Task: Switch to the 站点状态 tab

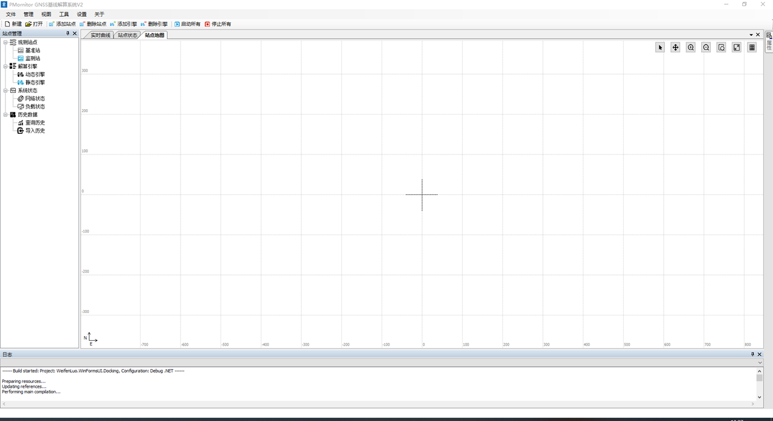Action: pos(127,35)
